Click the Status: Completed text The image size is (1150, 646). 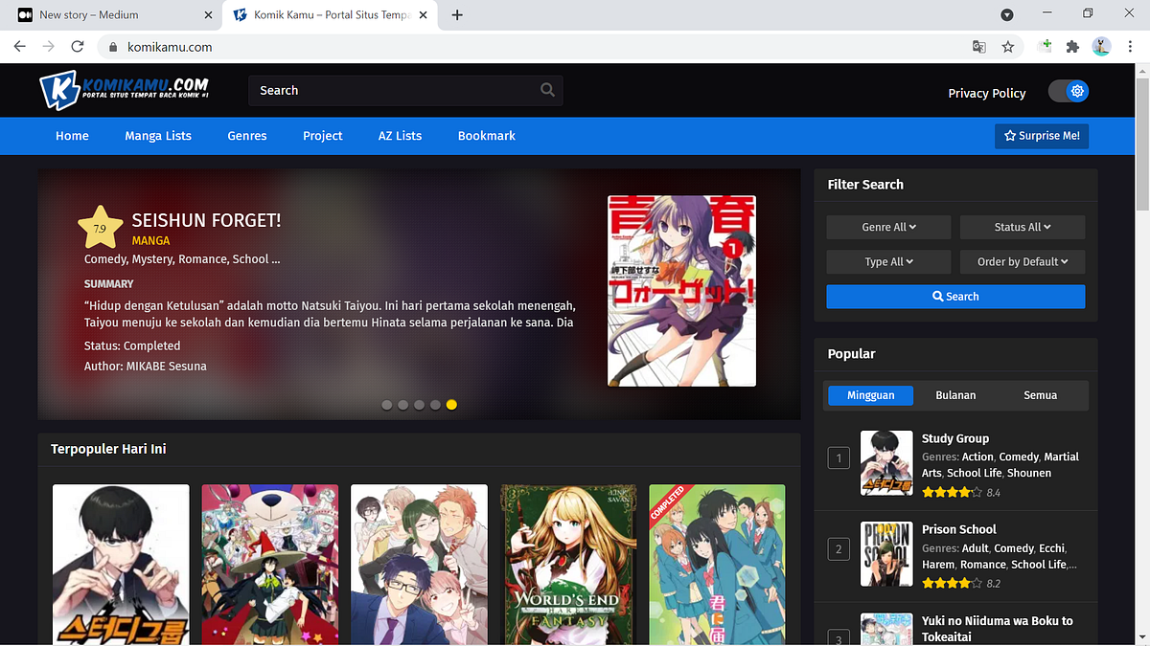pos(132,345)
